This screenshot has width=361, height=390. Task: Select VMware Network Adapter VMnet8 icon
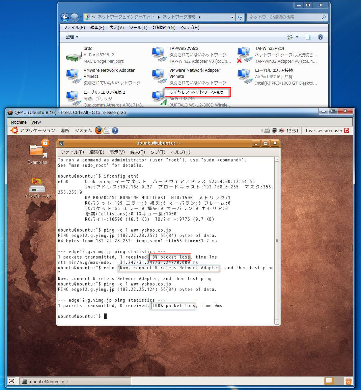coord(159,76)
